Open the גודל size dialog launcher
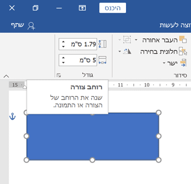Screen dimensions: 191x184 pyautogui.click(x=59, y=75)
